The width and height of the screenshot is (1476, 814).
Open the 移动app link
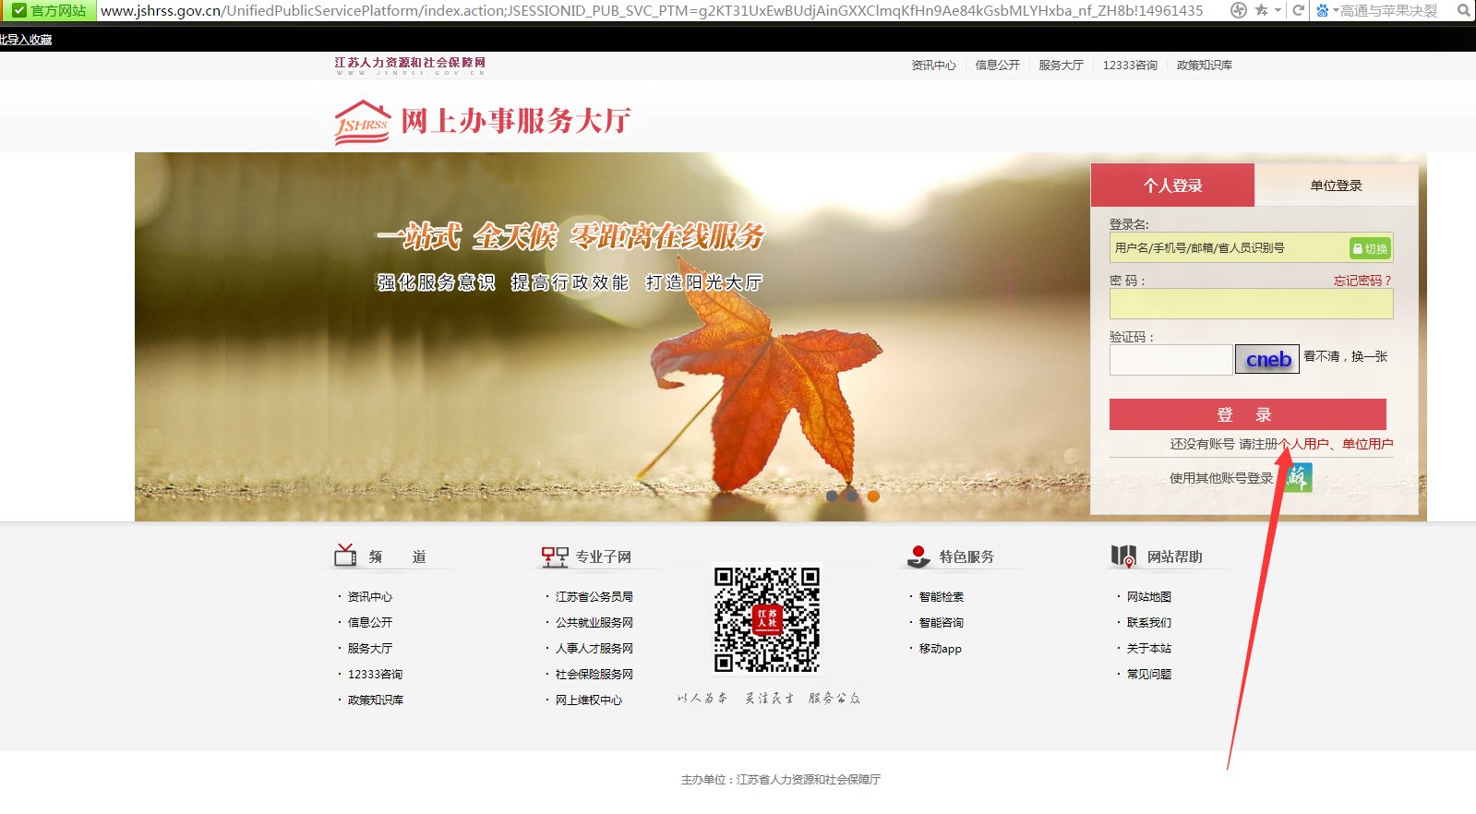pos(940,649)
